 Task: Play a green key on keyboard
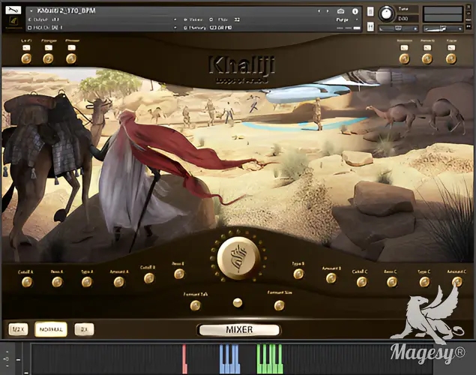point(270,358)
